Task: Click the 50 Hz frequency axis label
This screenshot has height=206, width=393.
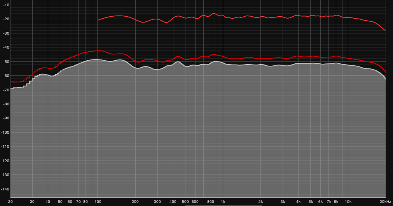Action: pyautogui.click(x=60, y=201)
